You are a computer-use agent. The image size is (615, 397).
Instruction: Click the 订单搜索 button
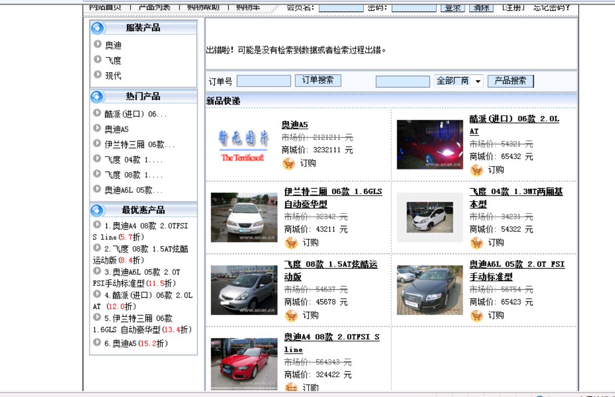[x=318, y=80]
